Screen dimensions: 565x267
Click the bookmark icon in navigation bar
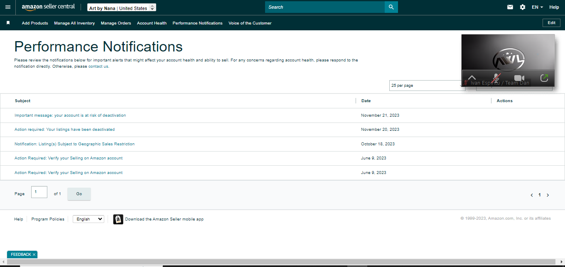[8, 23]
